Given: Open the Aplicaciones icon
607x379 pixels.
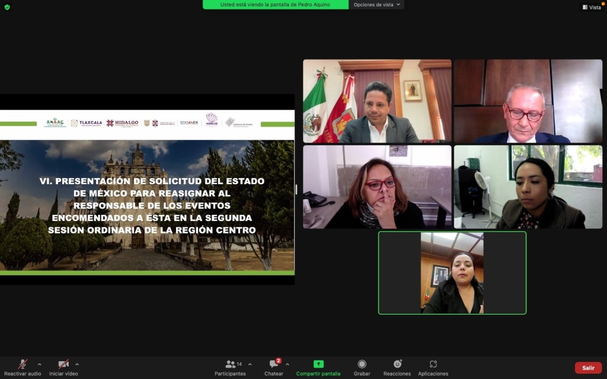Looking at the screenshot, I should (433, 364).
